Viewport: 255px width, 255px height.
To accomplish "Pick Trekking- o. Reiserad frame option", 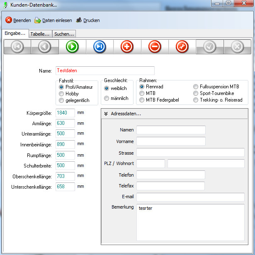I will [x=196, y=100].
